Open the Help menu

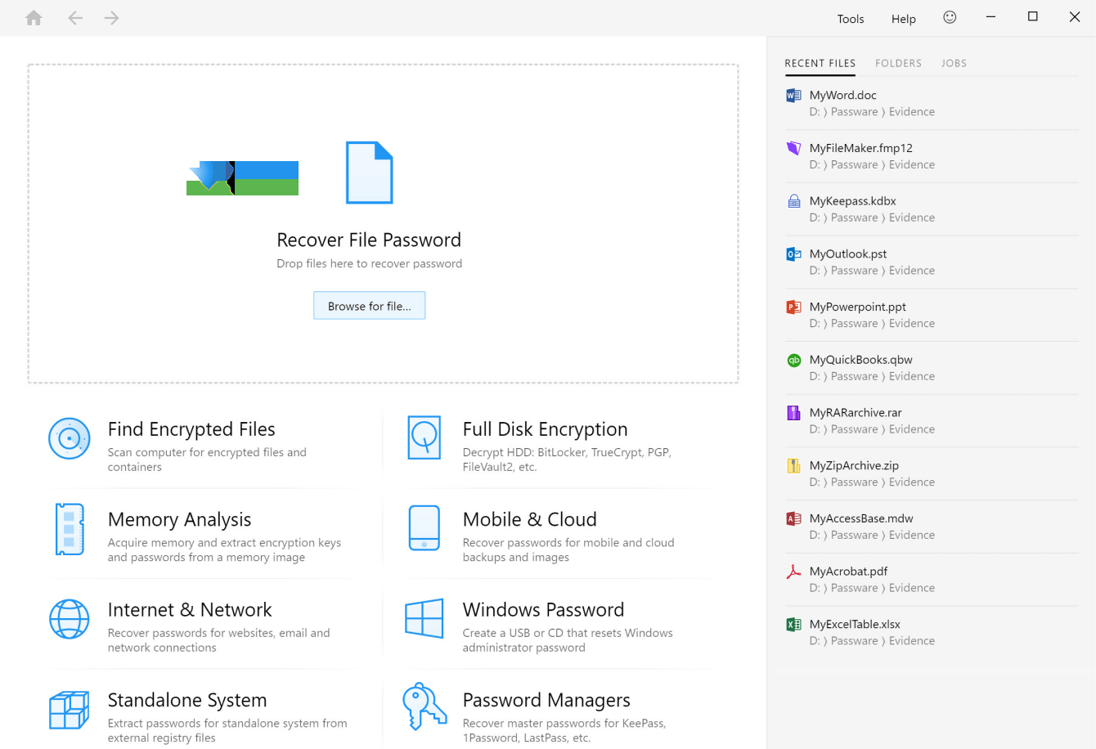point(904,19)
